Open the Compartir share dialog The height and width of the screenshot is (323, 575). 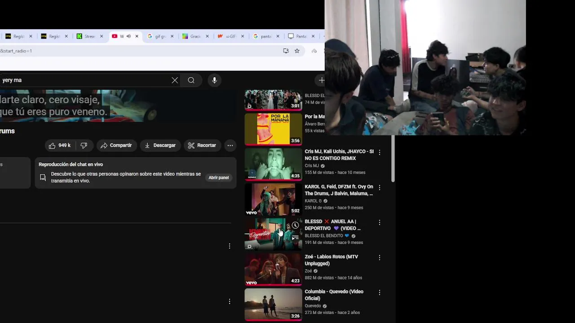[x=116, y=145]
